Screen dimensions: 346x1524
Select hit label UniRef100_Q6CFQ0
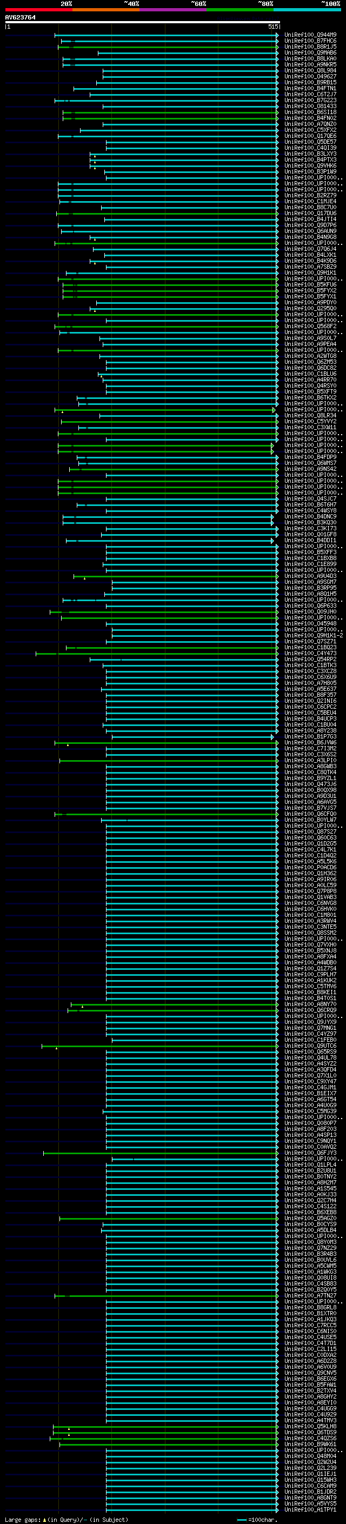click(x=310, y=814)
